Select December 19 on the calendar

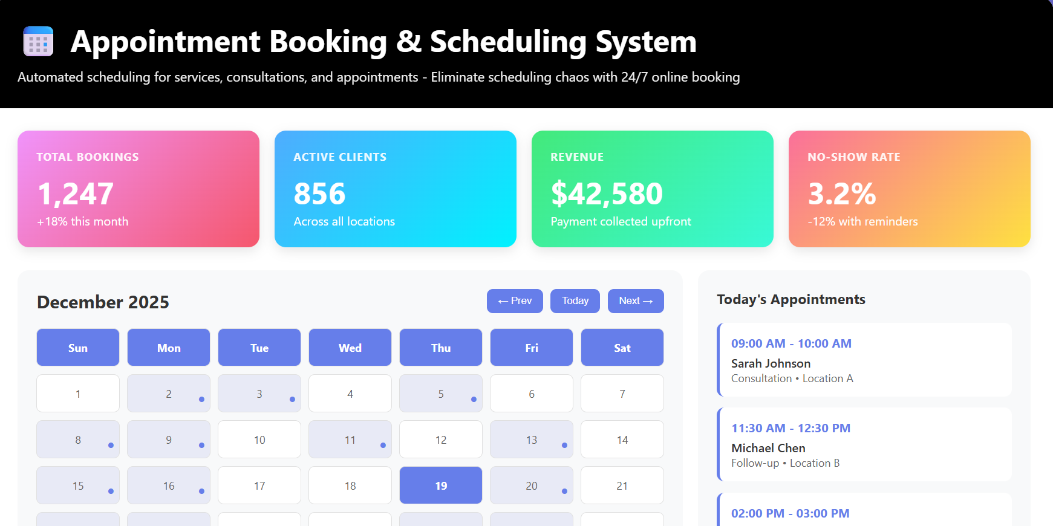coord(440,485)
